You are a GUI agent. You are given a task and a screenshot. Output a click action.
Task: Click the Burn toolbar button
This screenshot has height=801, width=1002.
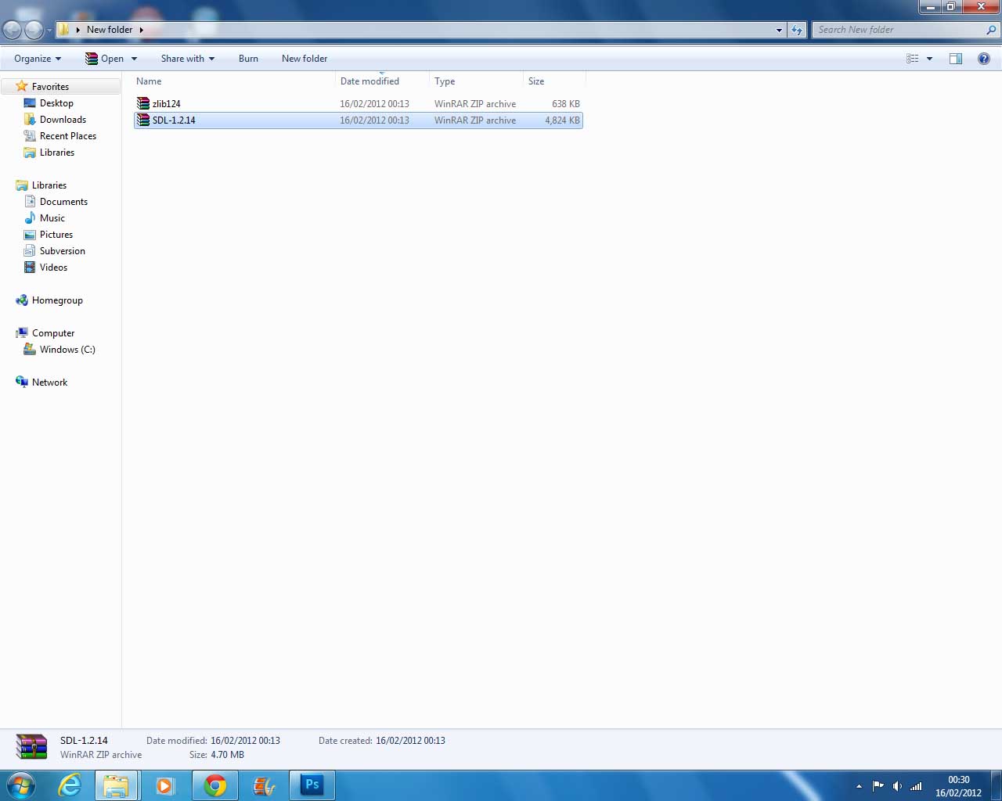pos(248,59)
